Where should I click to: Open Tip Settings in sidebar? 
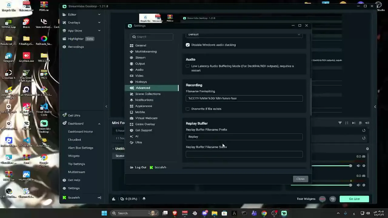pyautogui.click(x=76, y=164)
